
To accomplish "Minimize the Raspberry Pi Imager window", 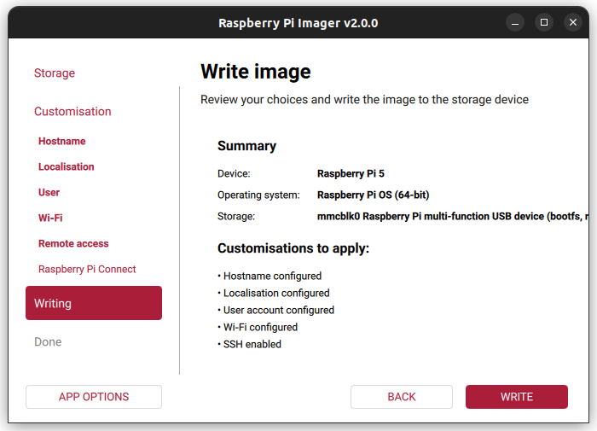I will [513, 22].
